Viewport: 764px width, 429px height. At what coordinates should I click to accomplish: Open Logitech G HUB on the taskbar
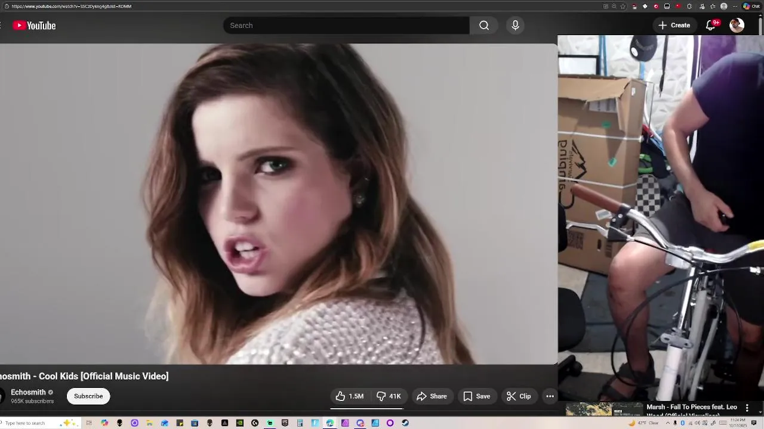click(255, 423)
